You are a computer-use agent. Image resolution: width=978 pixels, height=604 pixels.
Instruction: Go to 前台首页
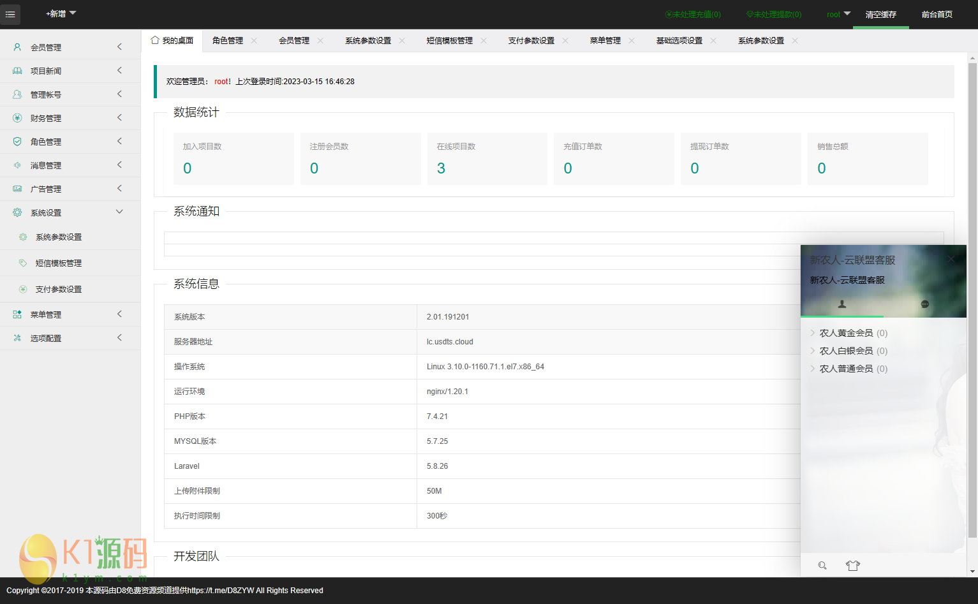point(937,14)
